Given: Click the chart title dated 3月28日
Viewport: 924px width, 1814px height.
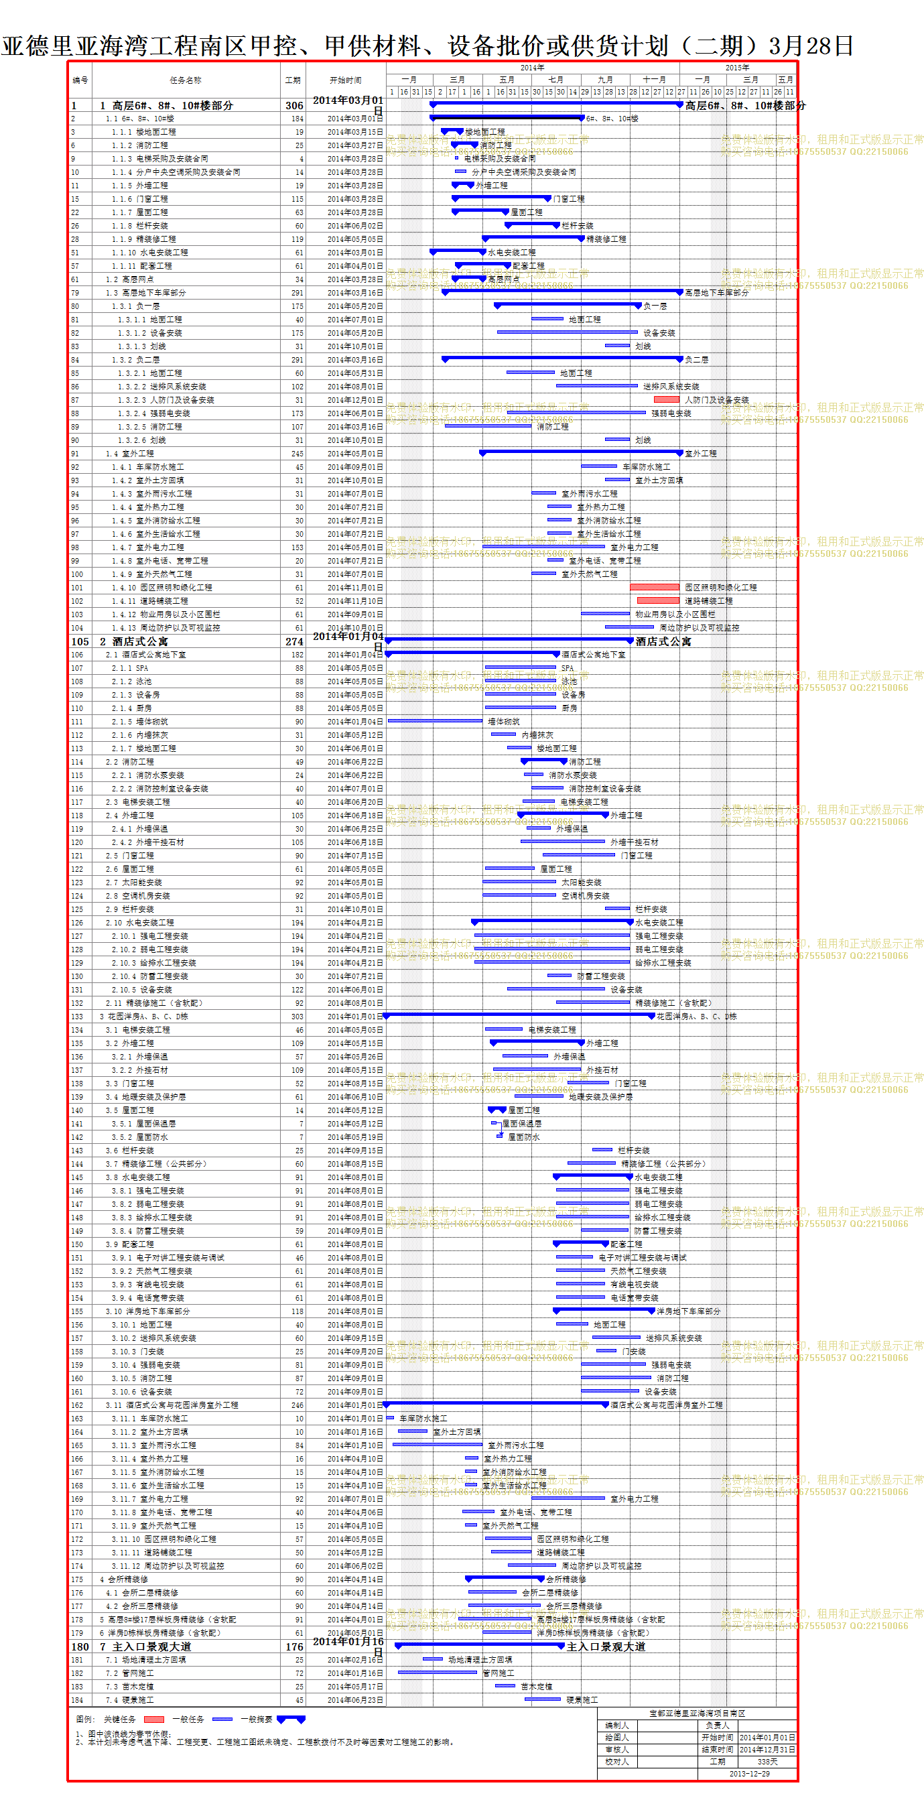Looking at the screenshot, I should pyautogui.click(x=427, y=46).
